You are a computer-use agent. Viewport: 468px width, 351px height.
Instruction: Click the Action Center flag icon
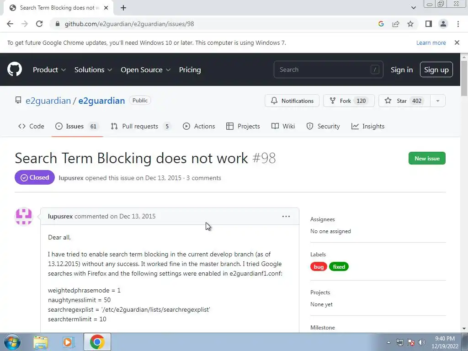click(x=411, y=342)
